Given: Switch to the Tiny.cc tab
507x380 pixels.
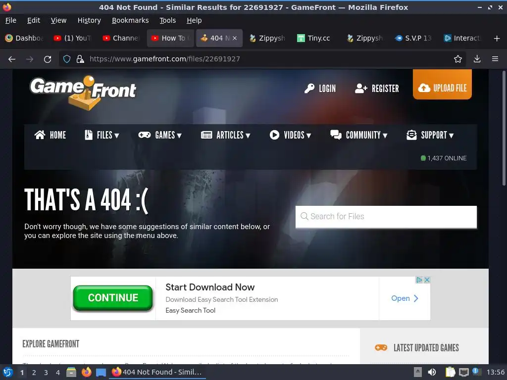Looking at the screenshot, I should tap(316, 38).
